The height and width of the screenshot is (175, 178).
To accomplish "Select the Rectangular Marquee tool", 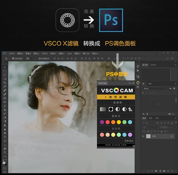I will (x=5, y=71).
